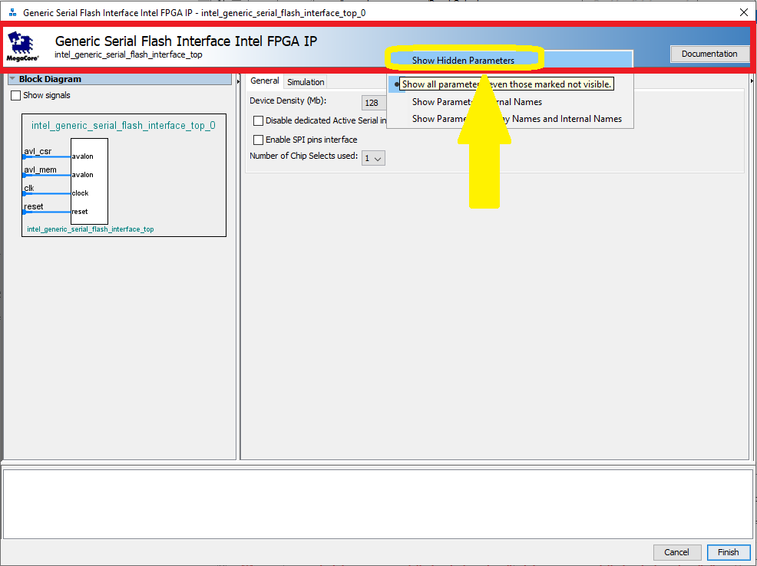Viewport: 757px width, 566px height.
Task: Enable the Show signals checkbox
Action: (15, 95)
